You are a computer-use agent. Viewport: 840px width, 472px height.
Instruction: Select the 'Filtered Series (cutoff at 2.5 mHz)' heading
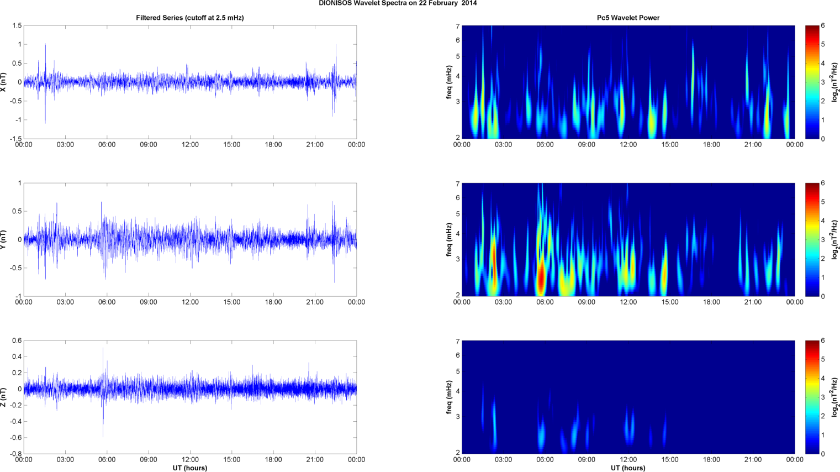(x=190, y=18)
